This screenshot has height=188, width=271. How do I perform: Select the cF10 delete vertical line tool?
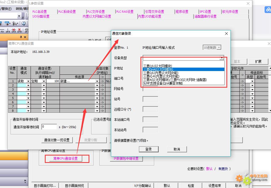(x=19, y=31)
